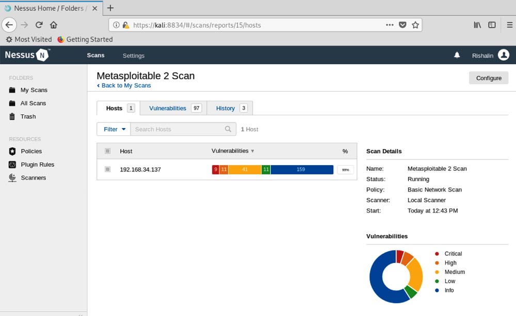The height and width of the screenshot is (316, 516).
Task: Click the vulnerabilities donut chart
Action: pyautogui.click(x=396, y=276)
